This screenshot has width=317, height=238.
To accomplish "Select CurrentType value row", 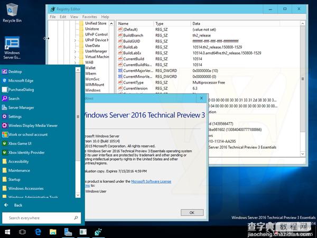I will pyautogui.click(x=131, y=83).
